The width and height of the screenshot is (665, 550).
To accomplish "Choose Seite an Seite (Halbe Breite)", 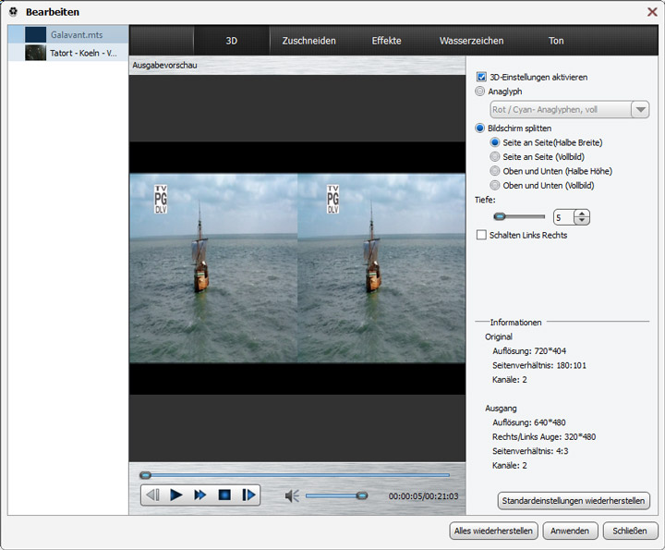I will [494, 142].
